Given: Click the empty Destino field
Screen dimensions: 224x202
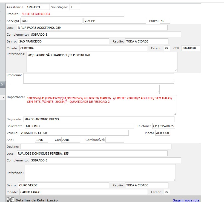Looking at the screenshot, I should [x=96, y=147].
